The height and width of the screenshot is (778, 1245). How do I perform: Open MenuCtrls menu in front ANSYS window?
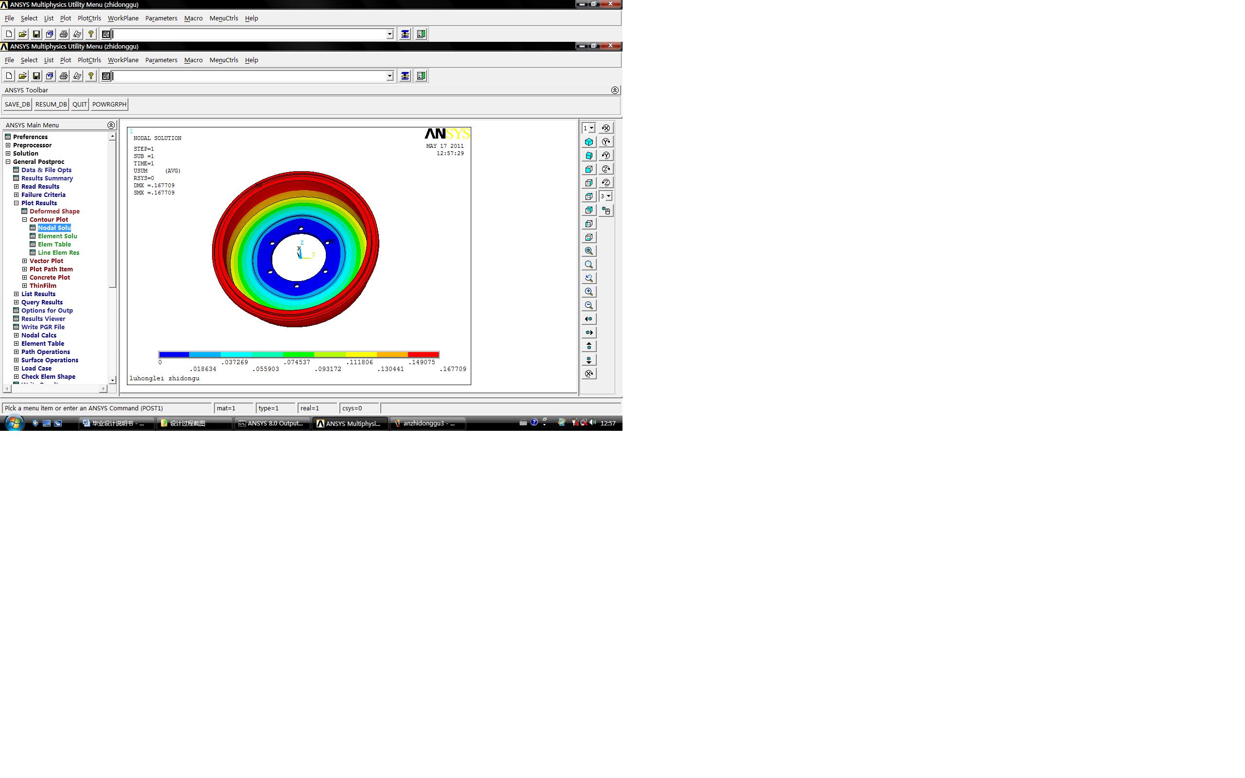(x=224, y=60)
